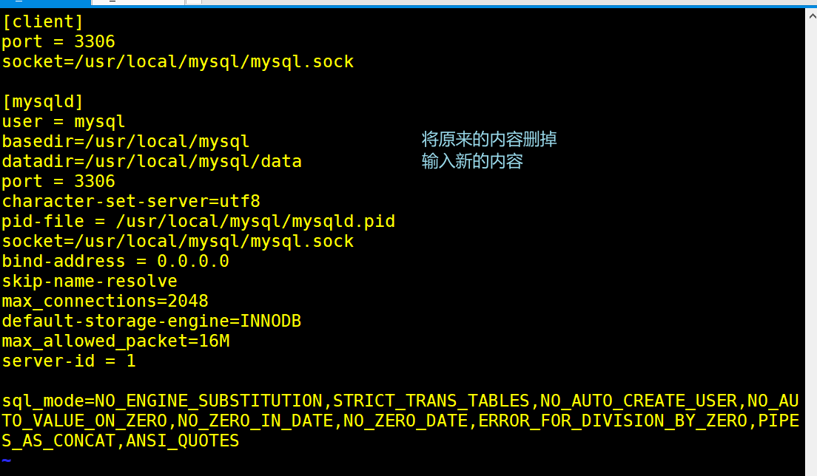Place cursor on server-id = 1
This screenshot has width=817, height=476.
click(x=68, y=361)
